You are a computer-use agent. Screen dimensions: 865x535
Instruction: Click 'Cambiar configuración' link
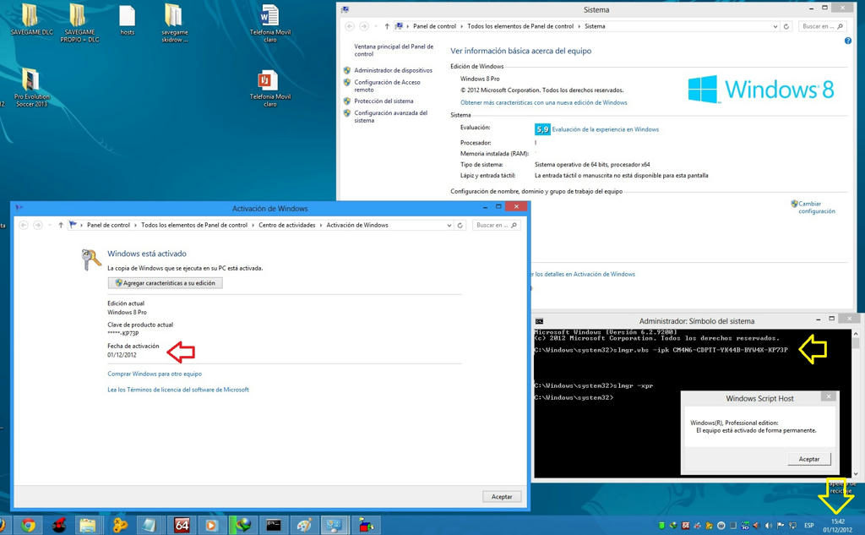tap(817, 208)
